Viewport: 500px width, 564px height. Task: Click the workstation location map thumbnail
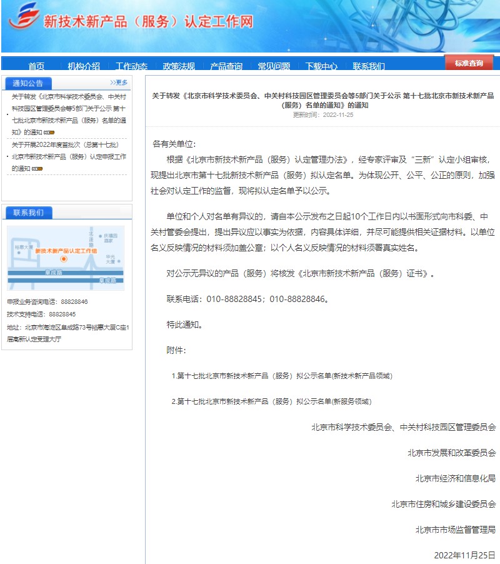[66, 258]
